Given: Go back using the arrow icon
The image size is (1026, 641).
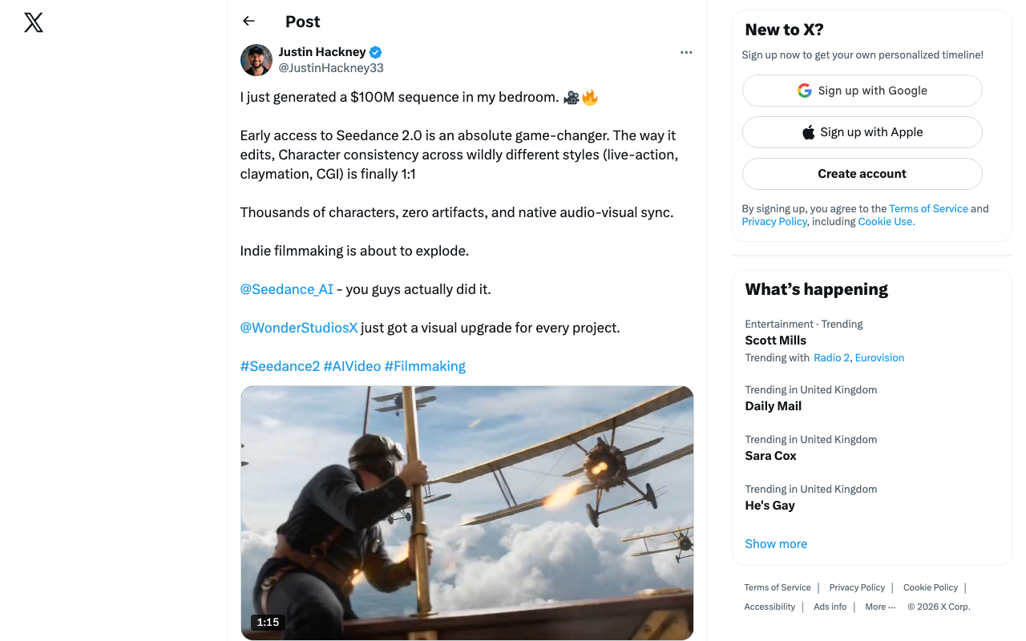Looking at the screenshot, I should (248, 22).
